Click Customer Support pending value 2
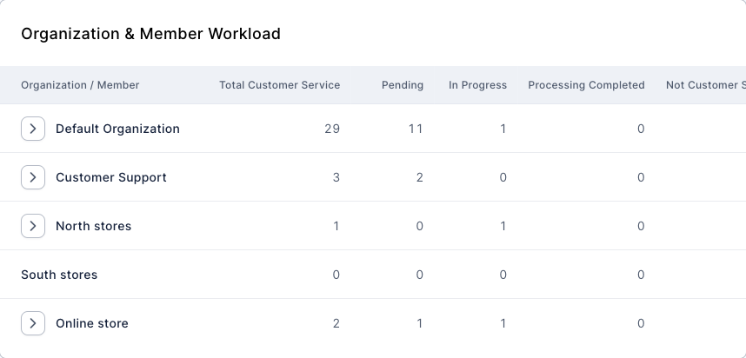746x358 pixels. tap(419, 178)
